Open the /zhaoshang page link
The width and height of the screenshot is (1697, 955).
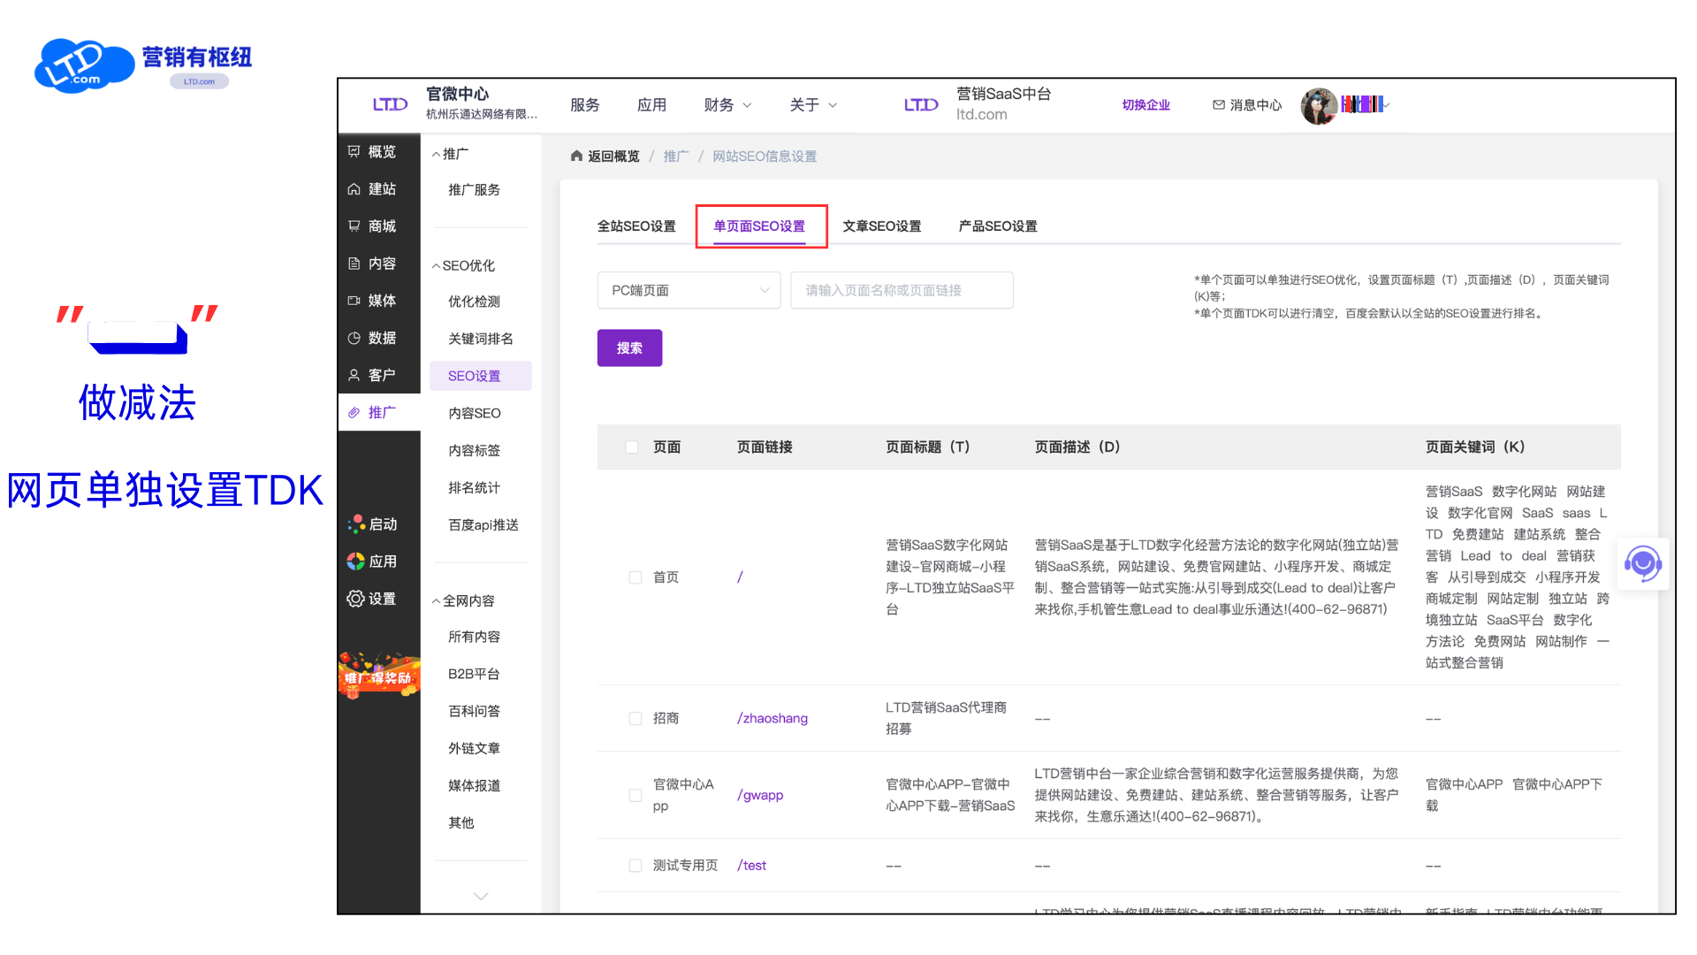(771, 718)
